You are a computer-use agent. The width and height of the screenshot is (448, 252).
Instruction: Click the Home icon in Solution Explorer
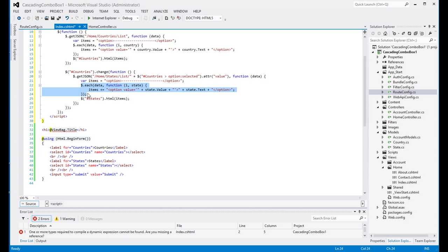coord(385,34)
